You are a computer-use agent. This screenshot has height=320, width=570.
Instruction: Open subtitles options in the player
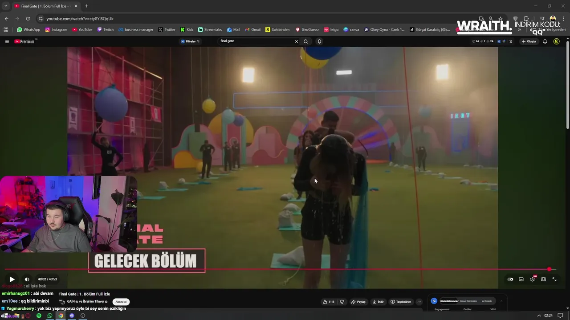tap(521, 279)
